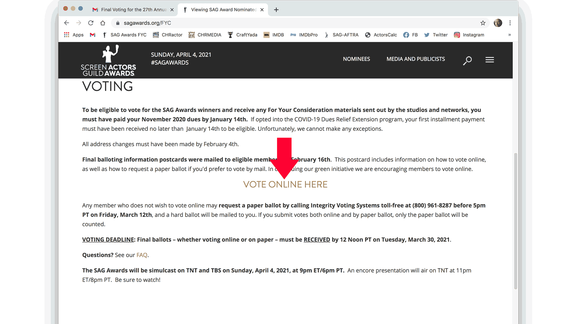Click the Twitter bookmark icon
This screenshot has height=324, width=577.
pos(427,35)
